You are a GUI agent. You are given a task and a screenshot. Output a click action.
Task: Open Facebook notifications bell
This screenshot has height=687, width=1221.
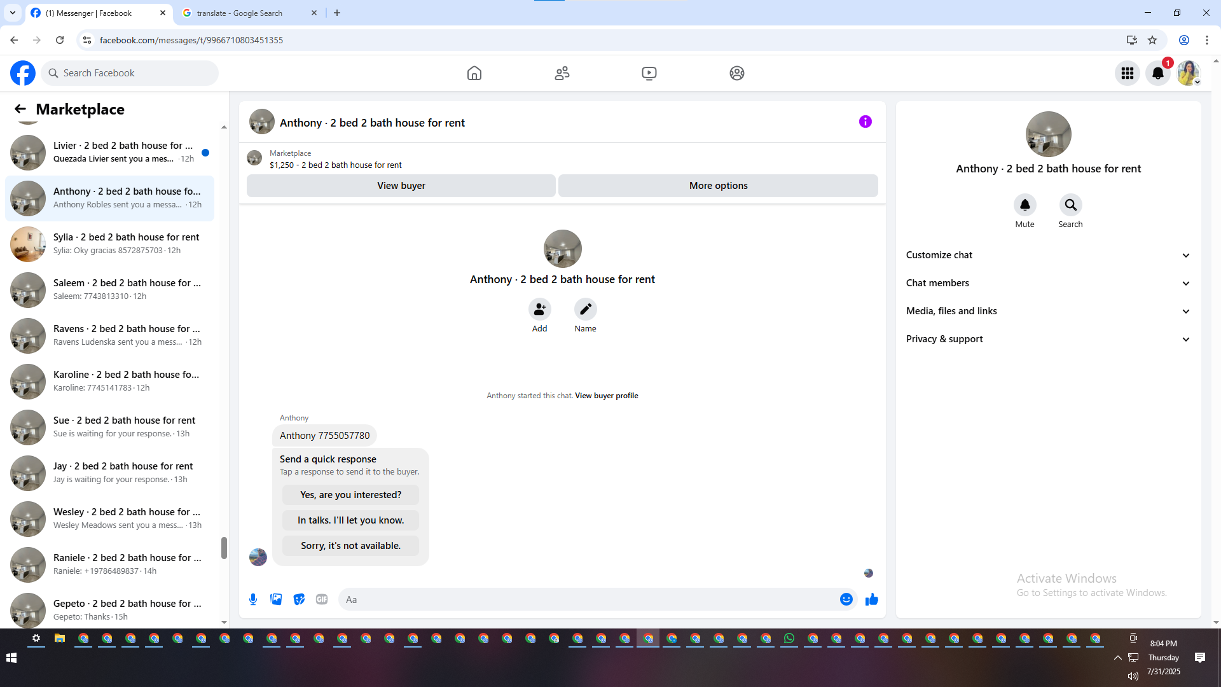coord(1157,73)
